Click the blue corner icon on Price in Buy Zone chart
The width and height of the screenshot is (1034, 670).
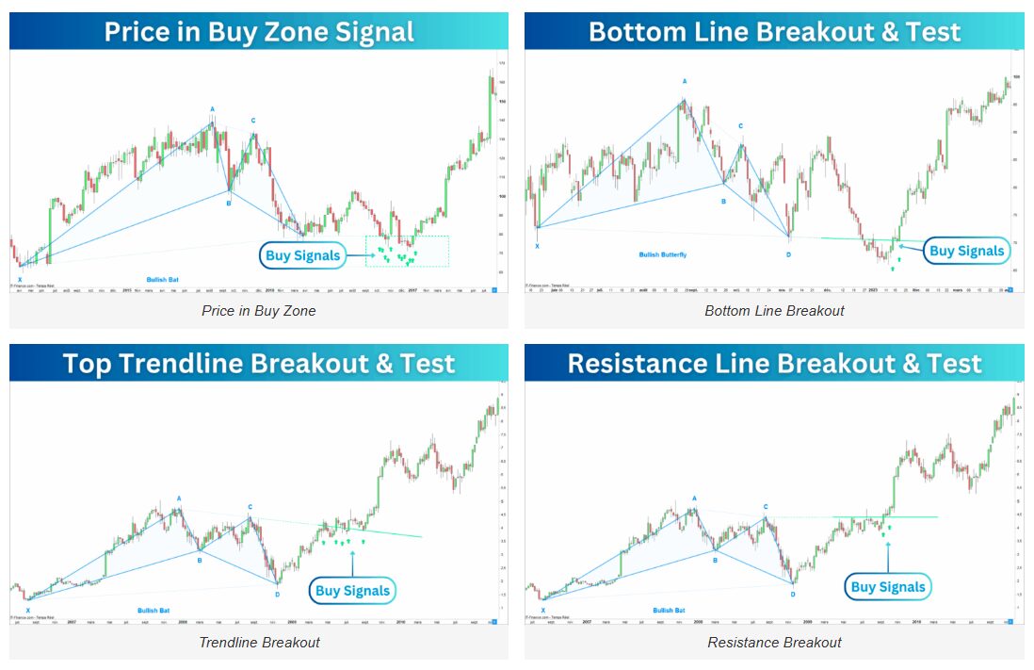click(495, 290)
